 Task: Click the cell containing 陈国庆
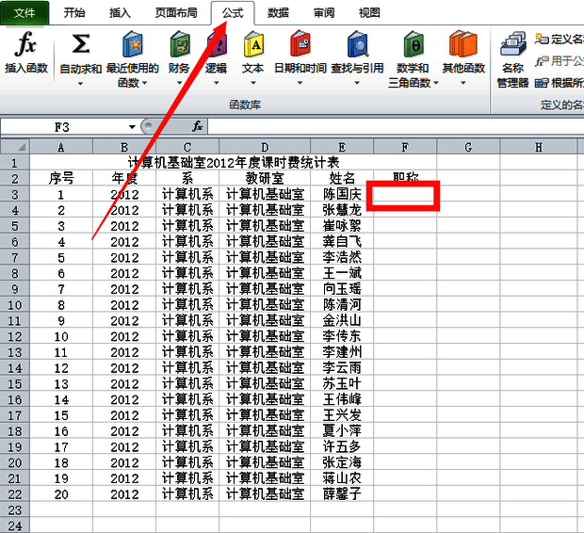(342, 194)
